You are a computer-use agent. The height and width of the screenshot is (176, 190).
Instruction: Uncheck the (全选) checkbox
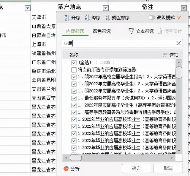coord(74,63)
